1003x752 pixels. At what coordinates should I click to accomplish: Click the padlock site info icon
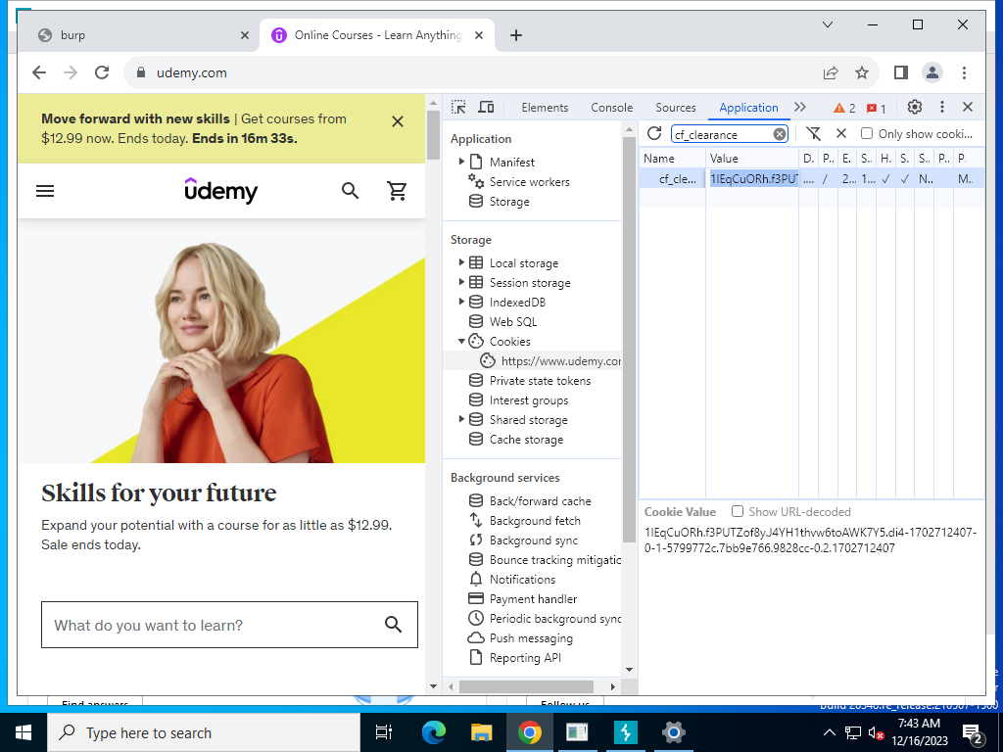[x=141, y=72]
